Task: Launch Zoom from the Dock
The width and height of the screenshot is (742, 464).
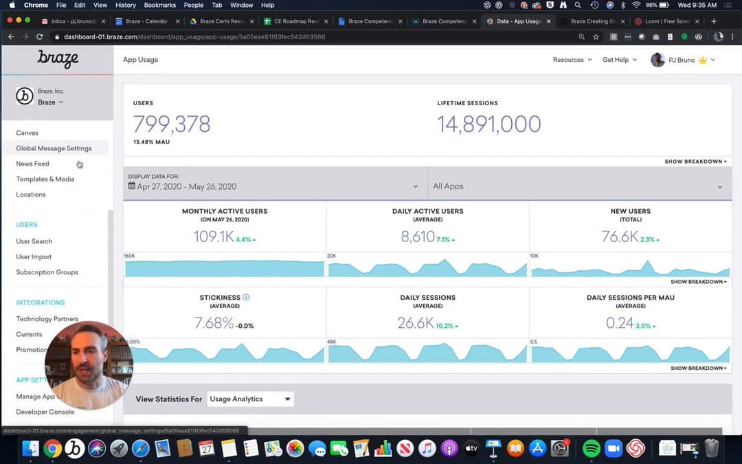Action: [613, 449]
